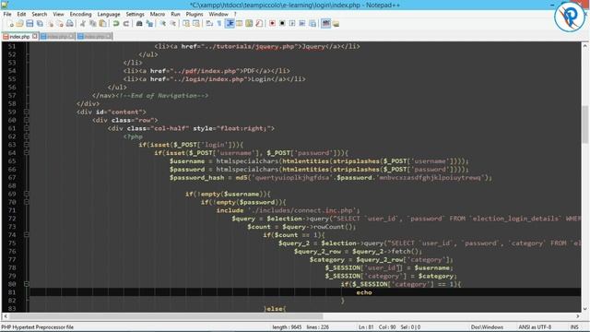Screen dimensions: 590x332
Task: Toggle the ABC spell check icon
Action: [x=325, y=23]
